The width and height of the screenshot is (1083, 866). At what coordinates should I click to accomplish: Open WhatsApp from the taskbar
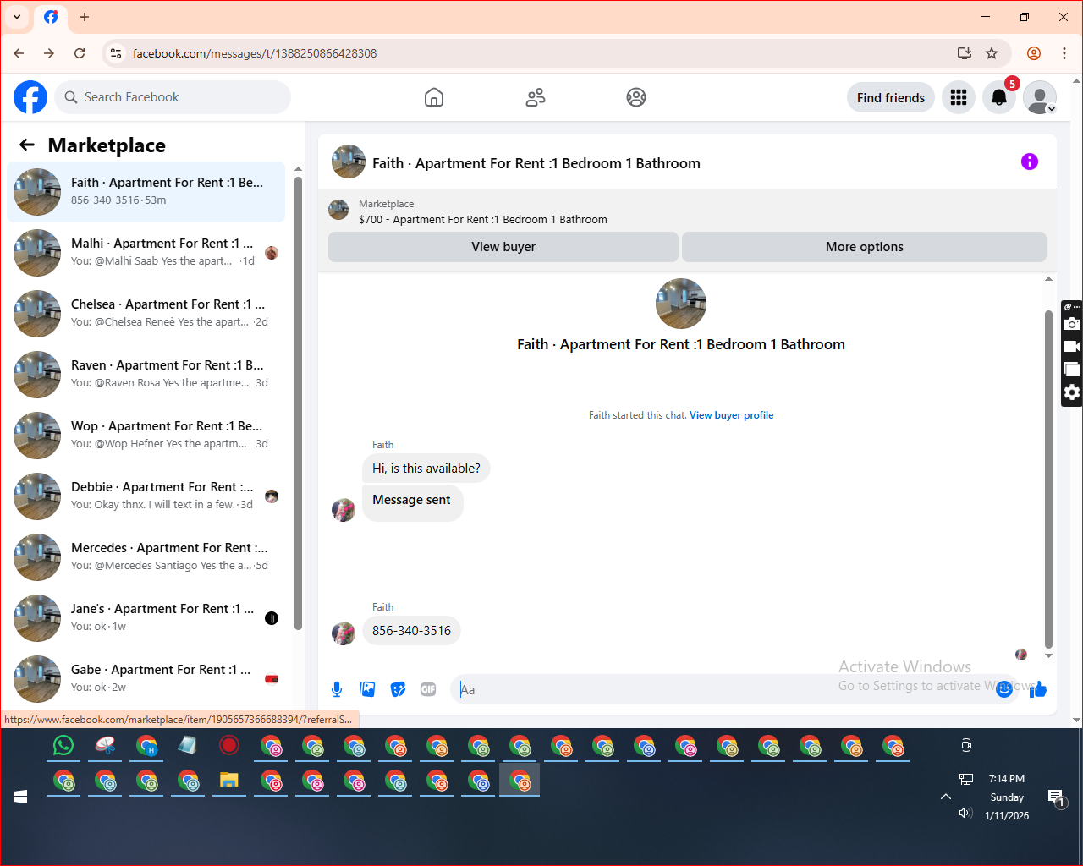[x=63, y=745]
